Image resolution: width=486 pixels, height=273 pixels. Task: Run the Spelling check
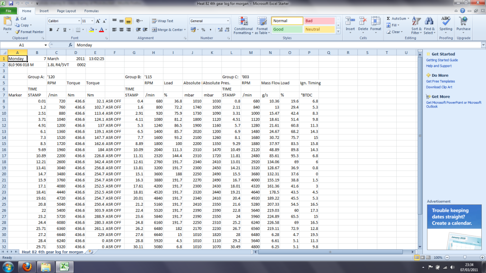click(x=446, y=25)
